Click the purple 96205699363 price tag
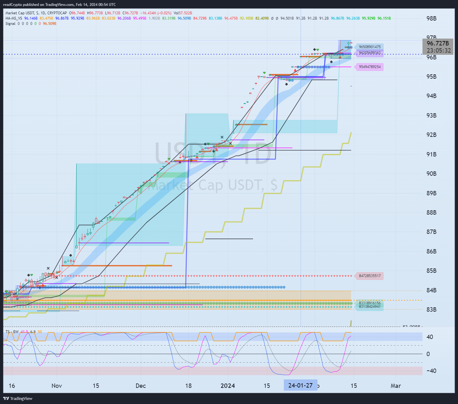This screenshot has width=458, height=404. [x=370, y=53]
